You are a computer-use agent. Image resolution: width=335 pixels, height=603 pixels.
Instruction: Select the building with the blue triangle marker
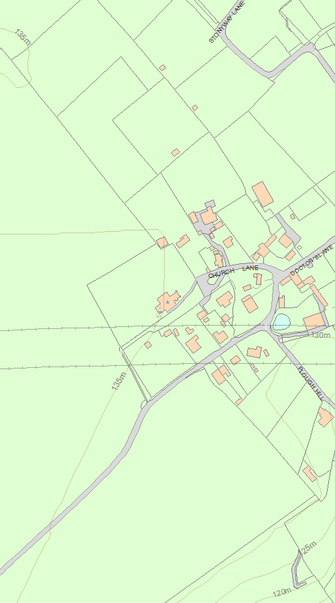point(167,302)
